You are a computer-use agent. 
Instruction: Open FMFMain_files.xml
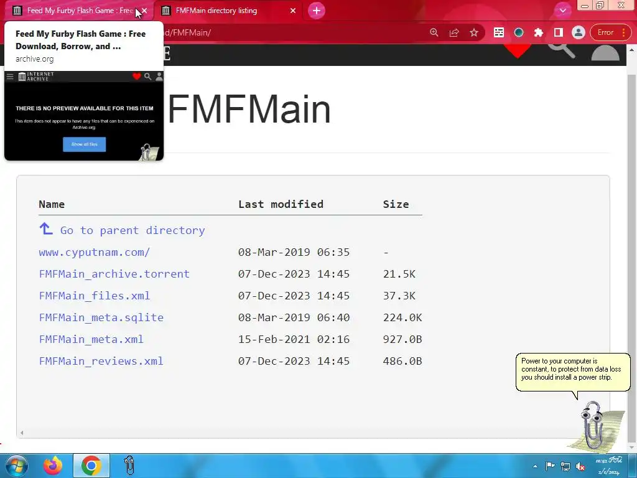pos(95,296)
